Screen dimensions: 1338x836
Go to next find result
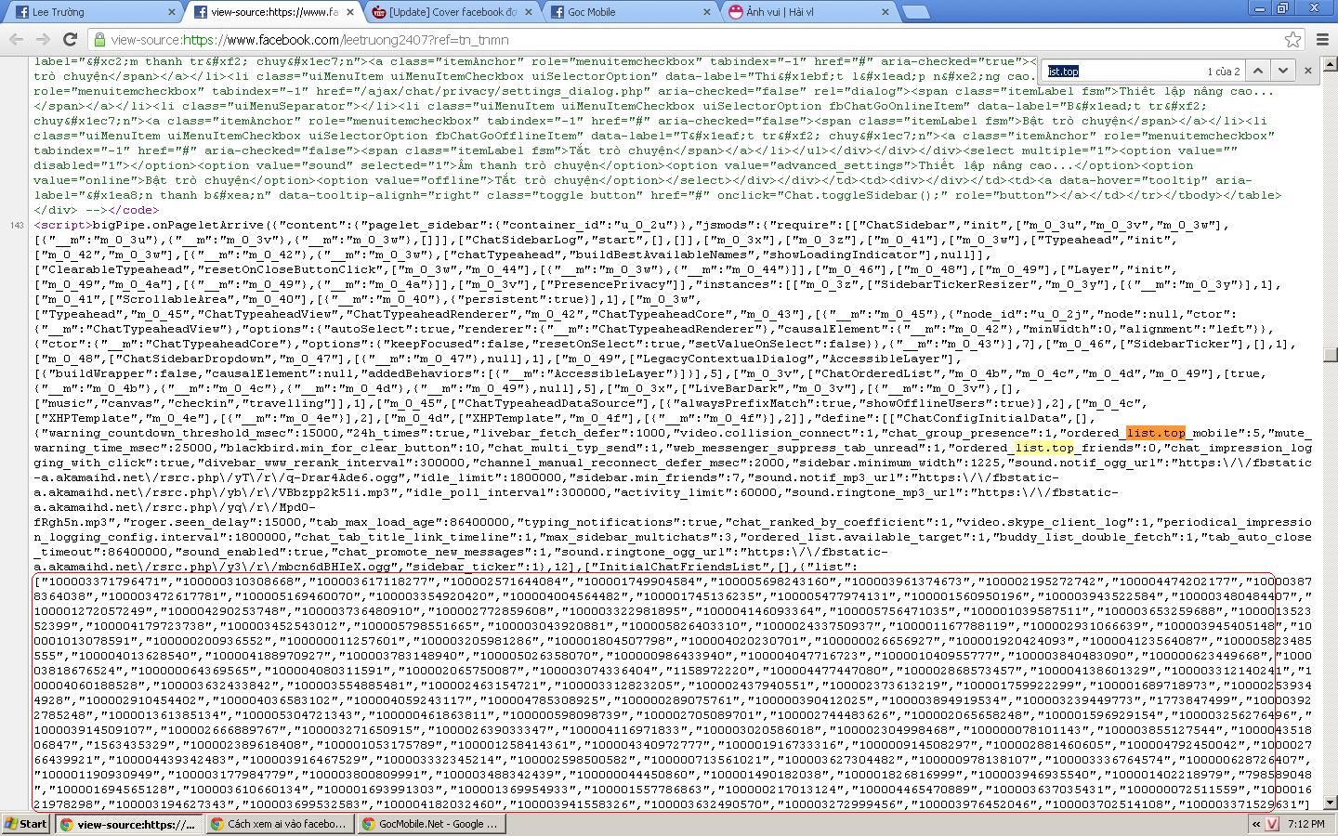pyautogui.click(x=1283, y=71)
